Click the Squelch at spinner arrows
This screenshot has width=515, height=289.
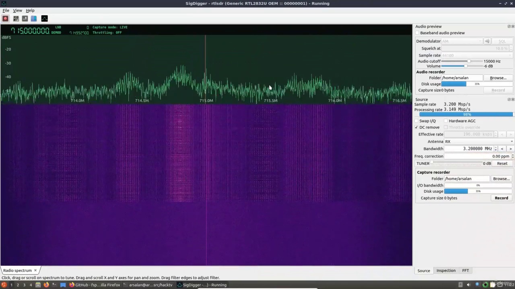(x=511, y=48)
